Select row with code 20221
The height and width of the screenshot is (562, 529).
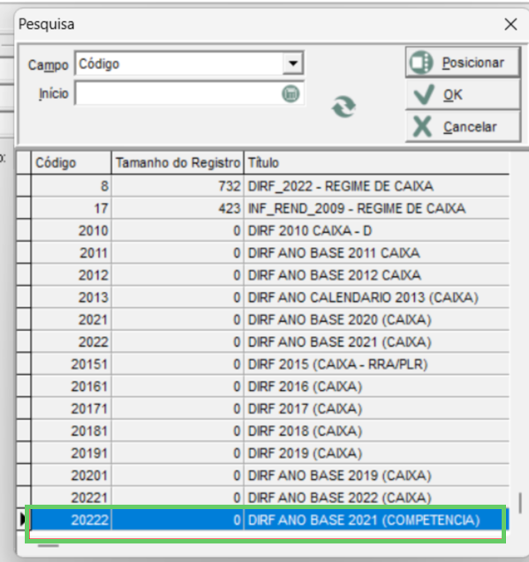(x=270, y=498)
